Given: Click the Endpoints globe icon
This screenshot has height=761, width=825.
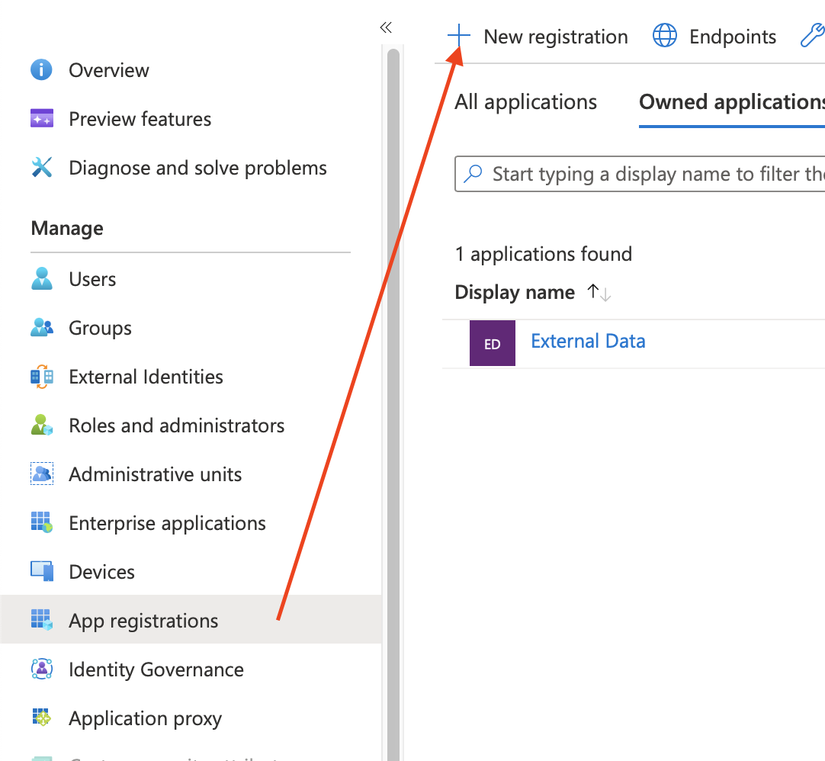Looking at the screenshot, I should pos(665,36).
